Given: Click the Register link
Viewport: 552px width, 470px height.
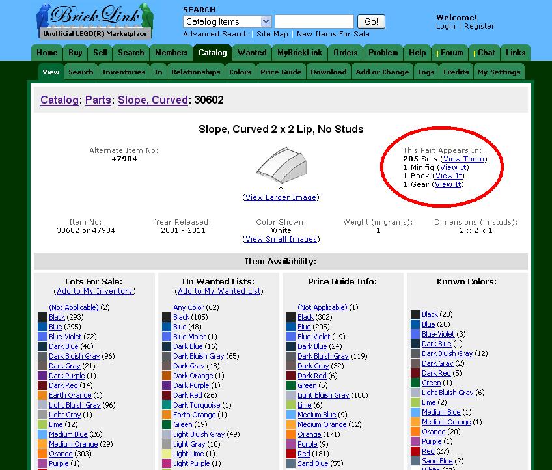Looking at the screenshot, I should (479, 26).
